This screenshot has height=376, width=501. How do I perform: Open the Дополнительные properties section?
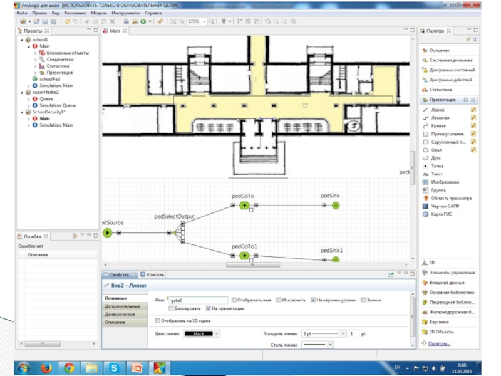[x=125, y=306]
